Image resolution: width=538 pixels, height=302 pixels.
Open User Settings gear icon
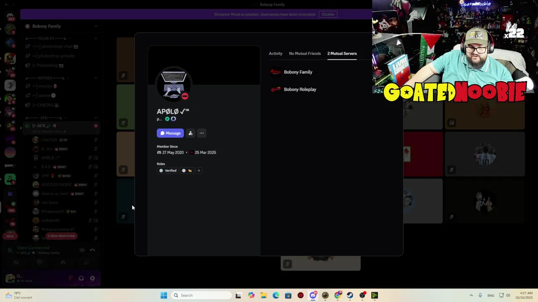point(92,279)
